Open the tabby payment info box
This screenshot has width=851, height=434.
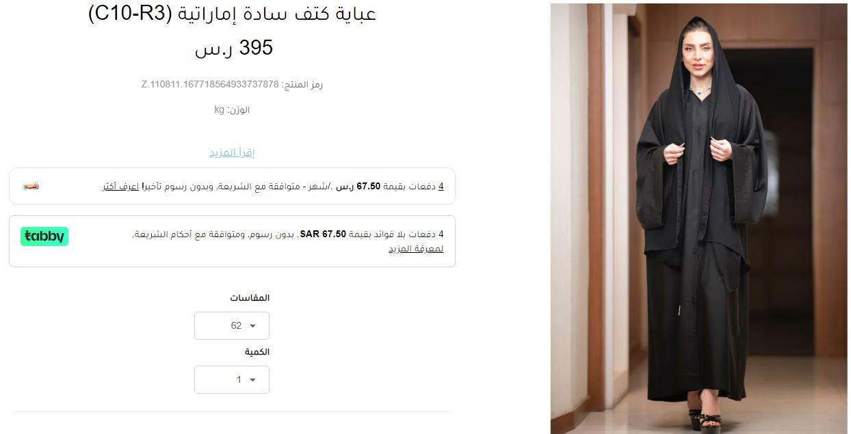(232, 241)
